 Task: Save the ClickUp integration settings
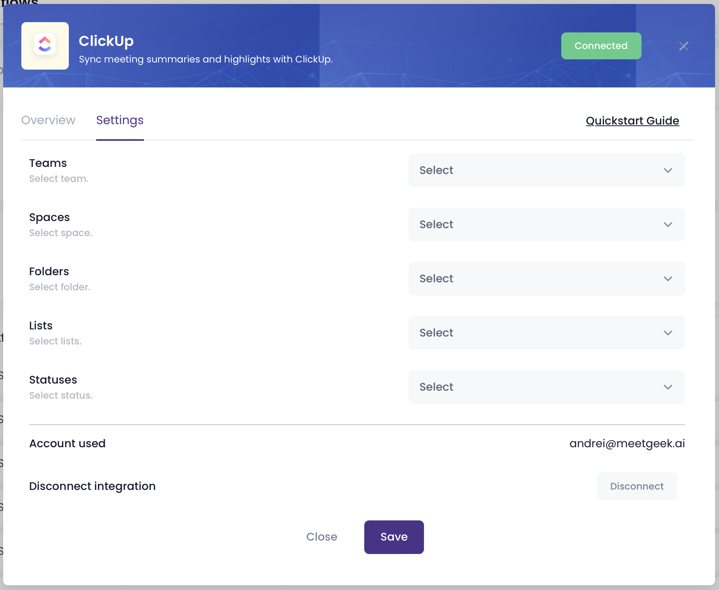pyautogui.click(x=394, y=537)
